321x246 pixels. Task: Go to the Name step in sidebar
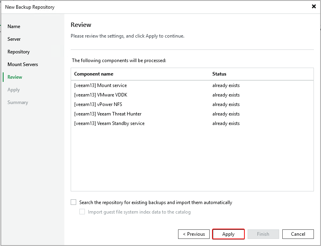14,26
